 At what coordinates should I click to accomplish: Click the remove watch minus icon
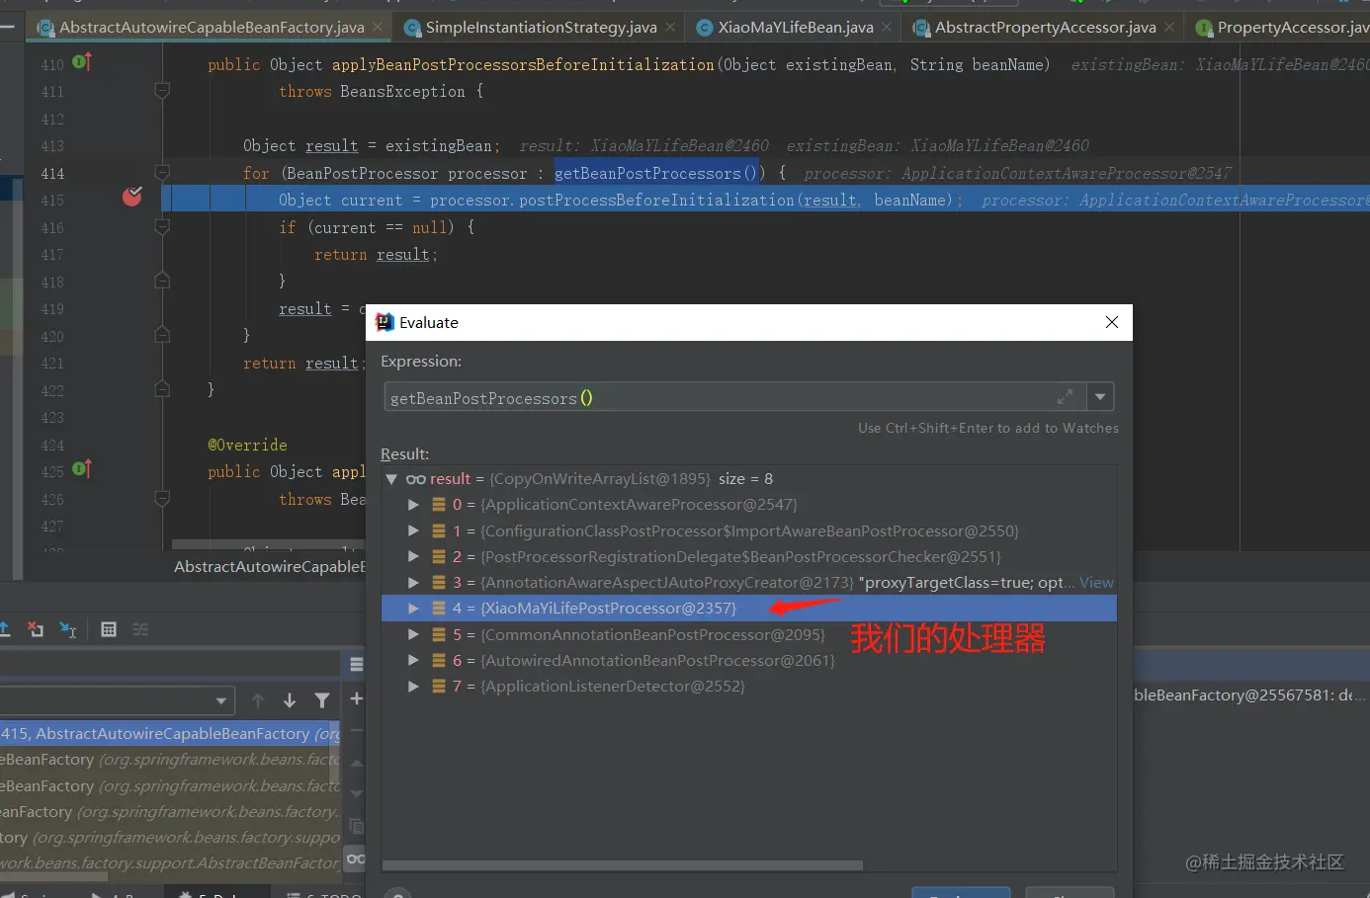pos(357,730)
